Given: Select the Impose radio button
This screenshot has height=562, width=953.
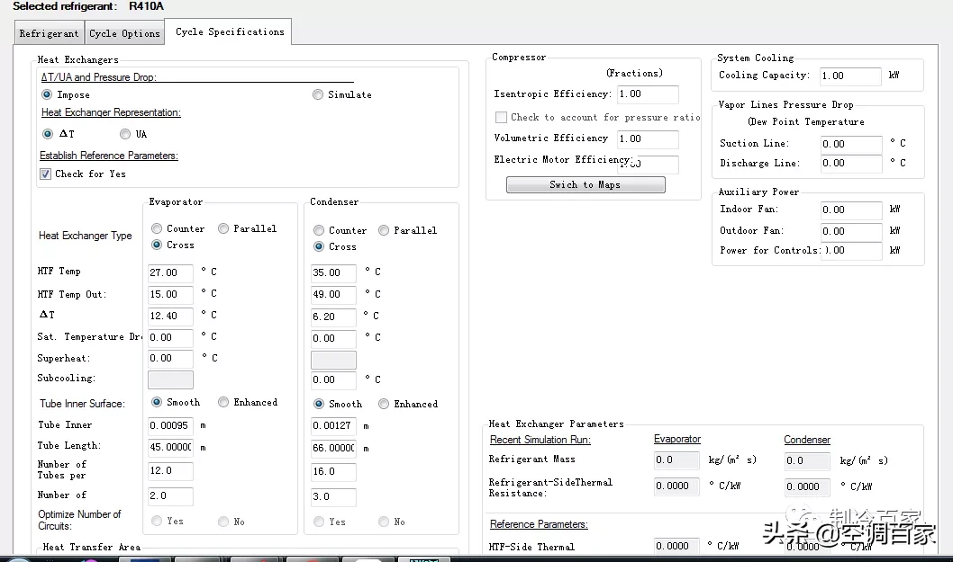Looking at the screenshot, I should click(48, 94).
